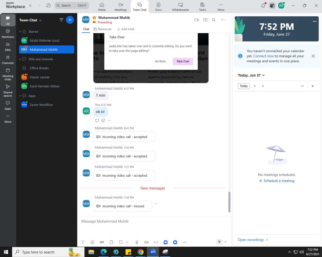The image size is (322, 257).
Task: Open compose box more options
Action: (x=185, y=242)
